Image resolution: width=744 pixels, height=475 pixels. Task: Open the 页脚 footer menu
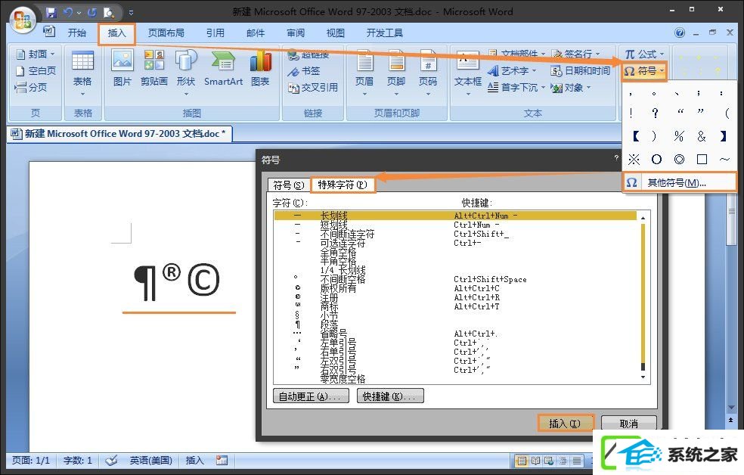tap(396, 73)
